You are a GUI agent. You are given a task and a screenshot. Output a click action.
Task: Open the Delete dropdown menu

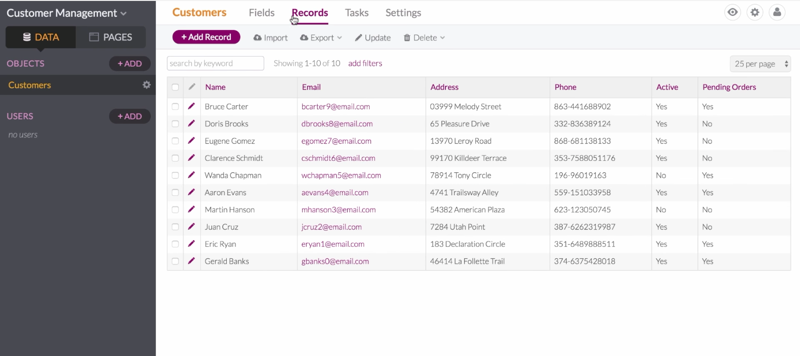424,38
